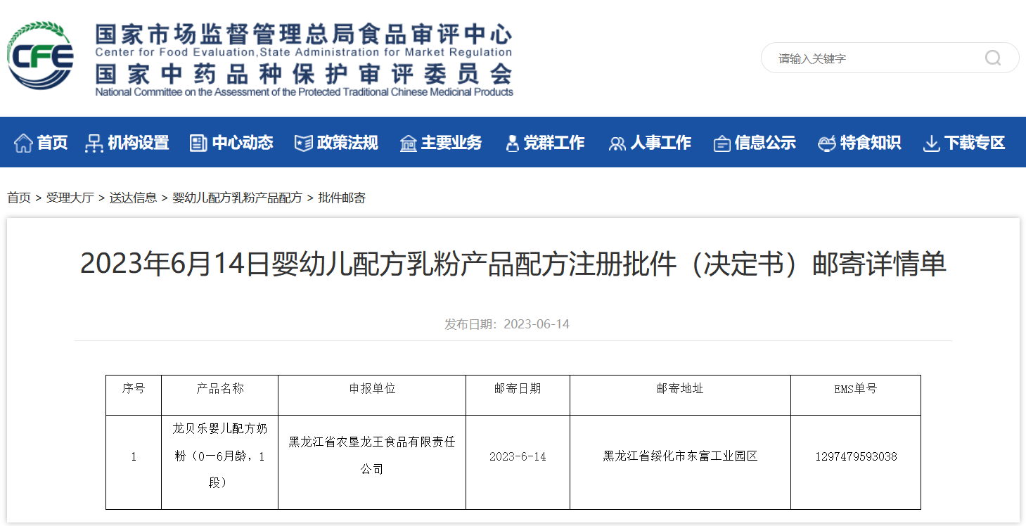The image size is (1026, 526).
Task: Navigate to 送达信息 breadcrumb link
Action: pyautogui.click(x=133, y=198)
